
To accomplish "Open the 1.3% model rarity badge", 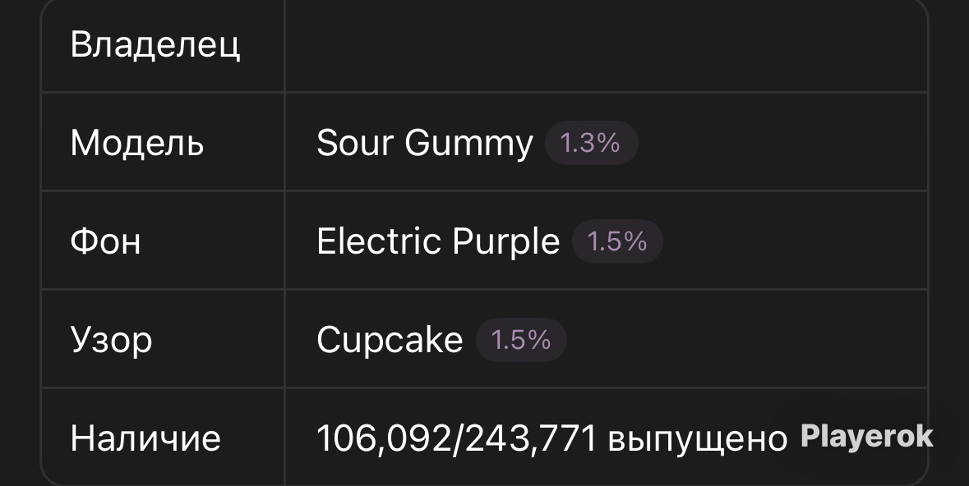I will click(x=591, y=143).
